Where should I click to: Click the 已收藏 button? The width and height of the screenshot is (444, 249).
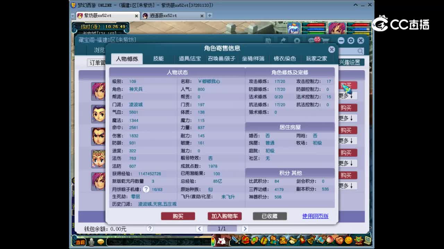(270, 216)
